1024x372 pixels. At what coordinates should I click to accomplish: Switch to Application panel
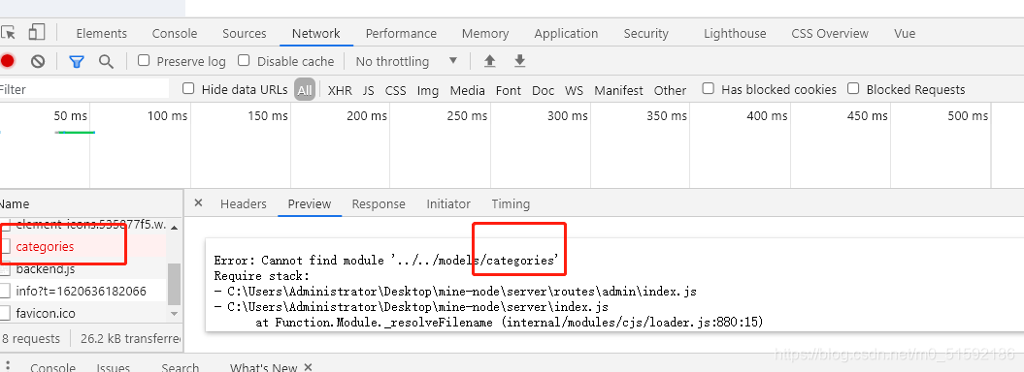[566, 33]
